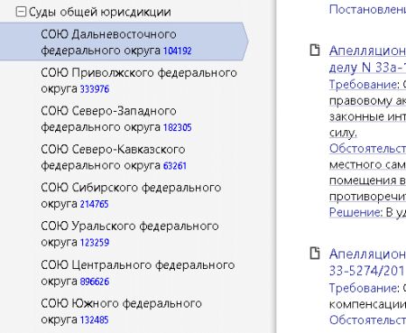
Task: Open the Апелляционное link for case 33а
Action: (367, 59)
